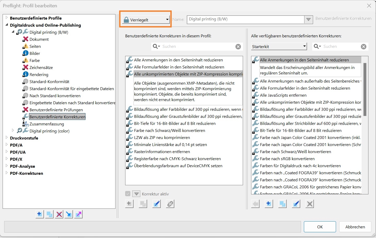Delete the profile using the red X icon
Viewport: 376px width, 238px height.
click(59, 214)
